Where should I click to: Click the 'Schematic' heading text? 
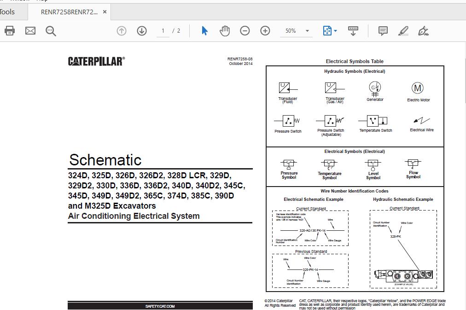105,160
